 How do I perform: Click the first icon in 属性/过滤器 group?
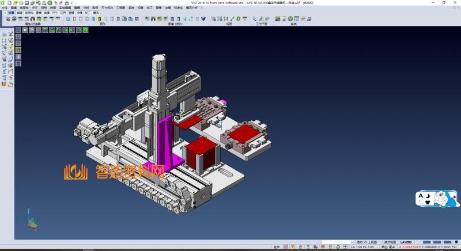tap(7, 19)
